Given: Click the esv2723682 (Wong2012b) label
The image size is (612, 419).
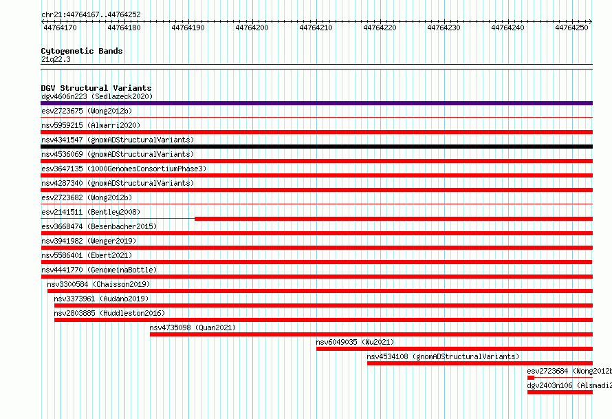Looking at the screenshot, I should pos(87,197).
